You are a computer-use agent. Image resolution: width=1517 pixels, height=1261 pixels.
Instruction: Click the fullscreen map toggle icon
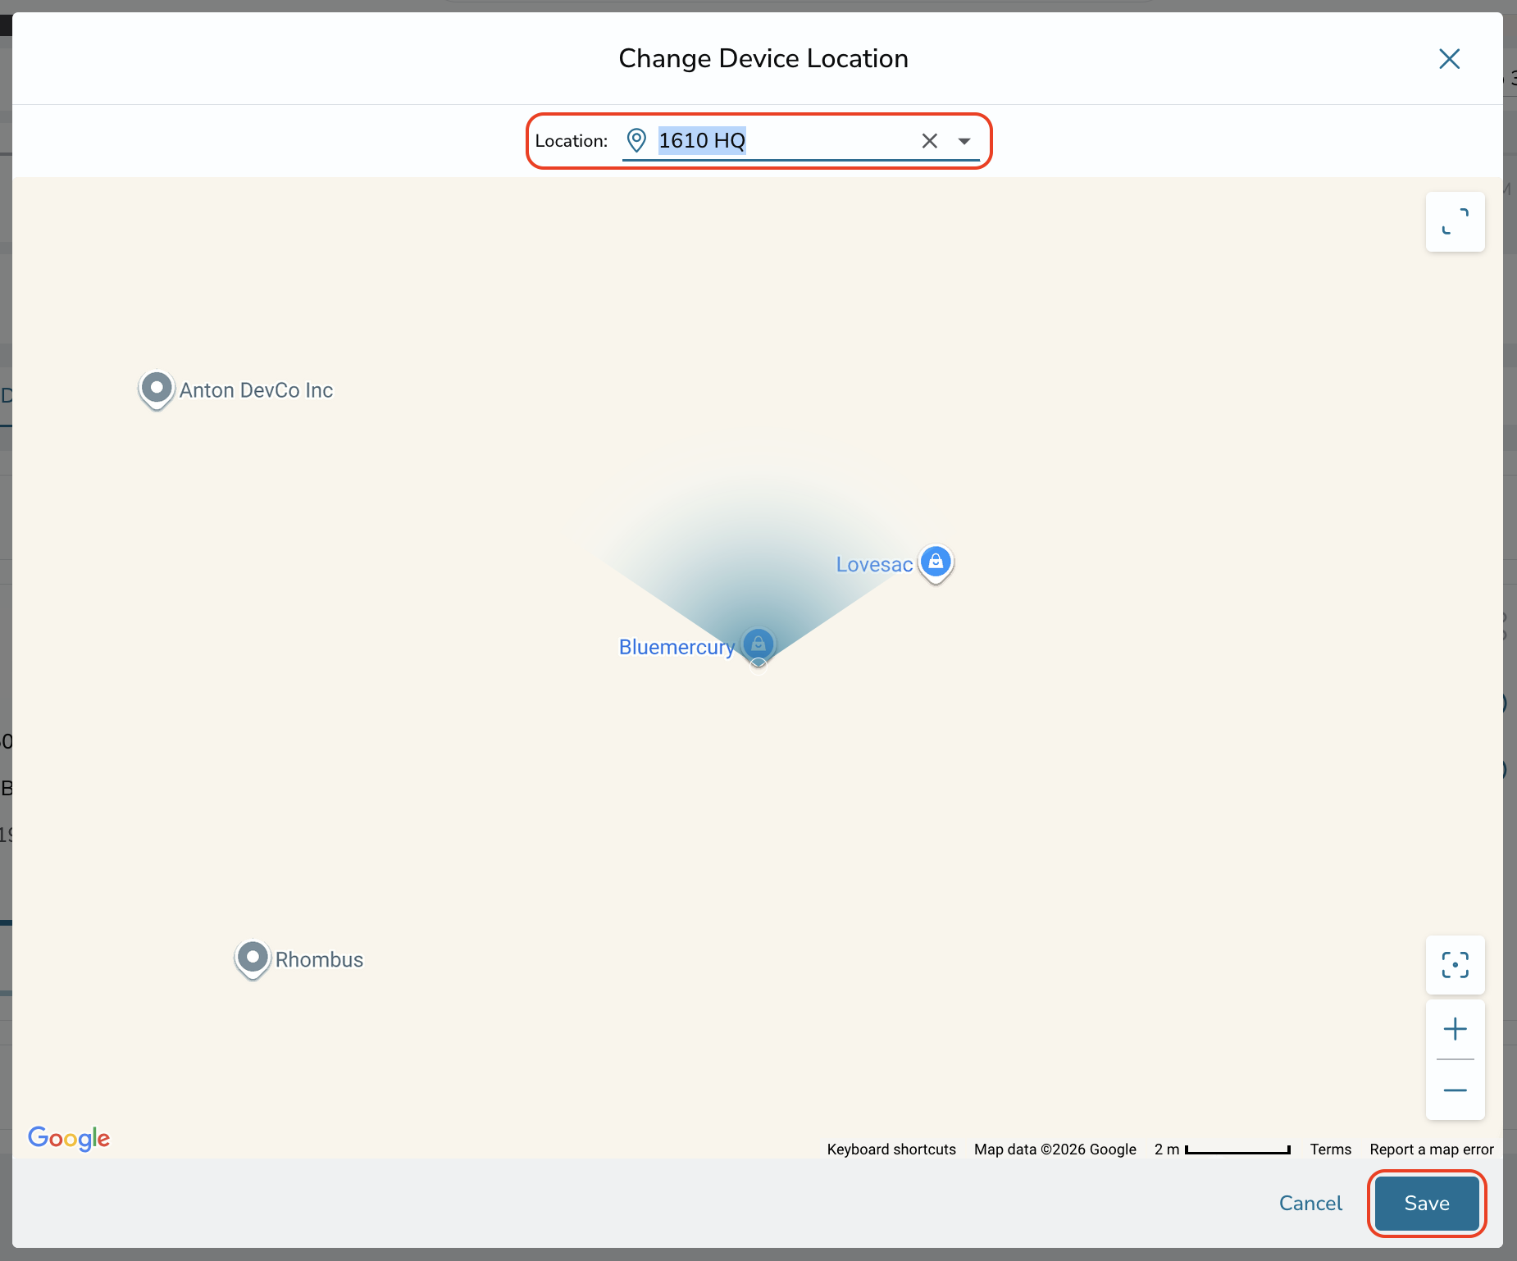1455,221
